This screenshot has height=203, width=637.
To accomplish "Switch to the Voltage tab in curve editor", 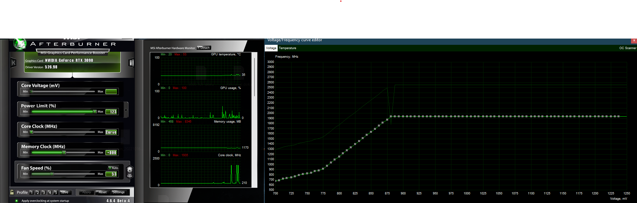I will (271, 48).
